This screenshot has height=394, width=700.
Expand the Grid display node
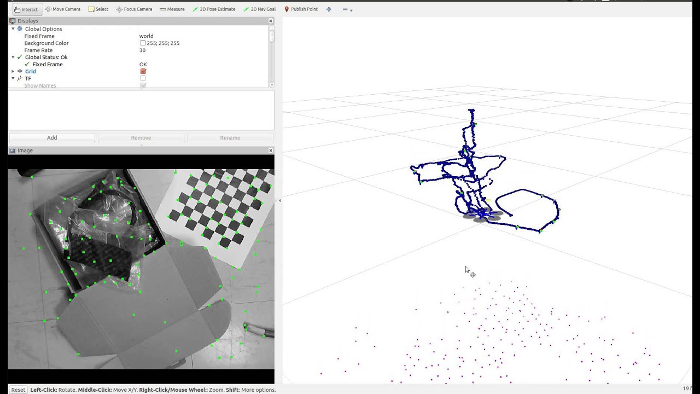click(13, 72)
